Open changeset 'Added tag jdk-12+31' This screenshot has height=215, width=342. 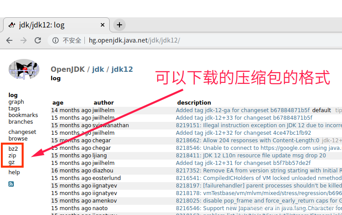point(243,163)
